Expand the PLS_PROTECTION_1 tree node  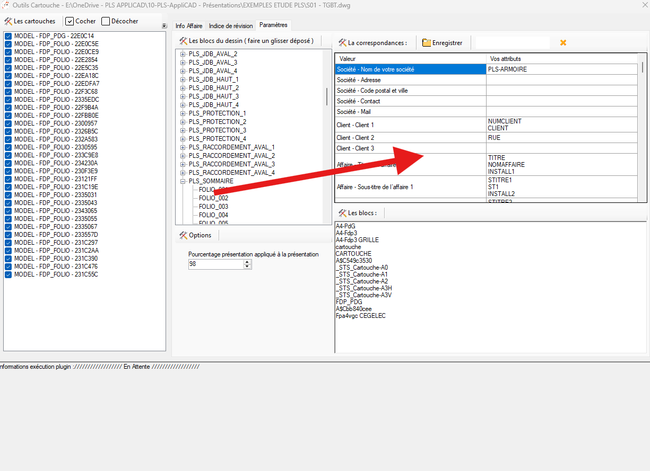point(183,113)
